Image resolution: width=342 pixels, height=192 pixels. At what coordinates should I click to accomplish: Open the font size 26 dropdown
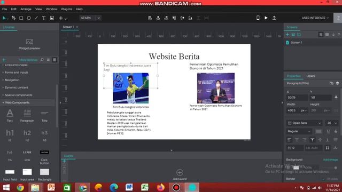(x=332, y=123)
